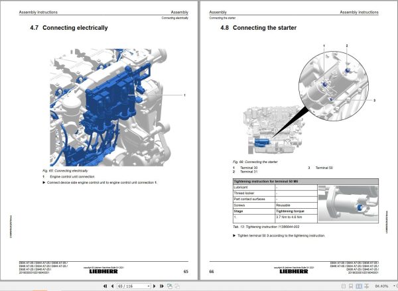Click the instruction 'Connect device side engine control unit...'
Image resolution: width=398 pixels, height=291 pixels.
tap(102, 182)
